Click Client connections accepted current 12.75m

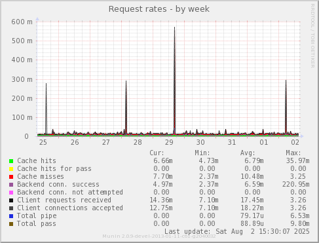161,208
